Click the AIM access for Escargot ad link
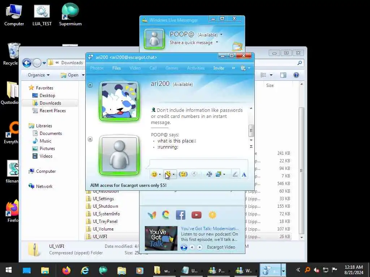Viewport: 370px width, 277px height. (128, 185)
